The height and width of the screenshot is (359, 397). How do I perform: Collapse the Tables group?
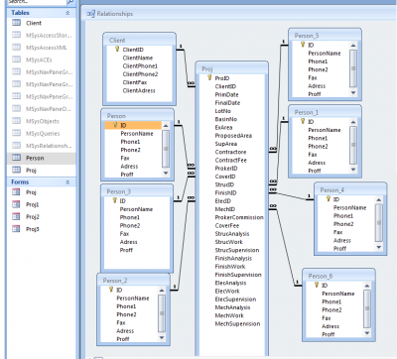[x=67, y=13]
